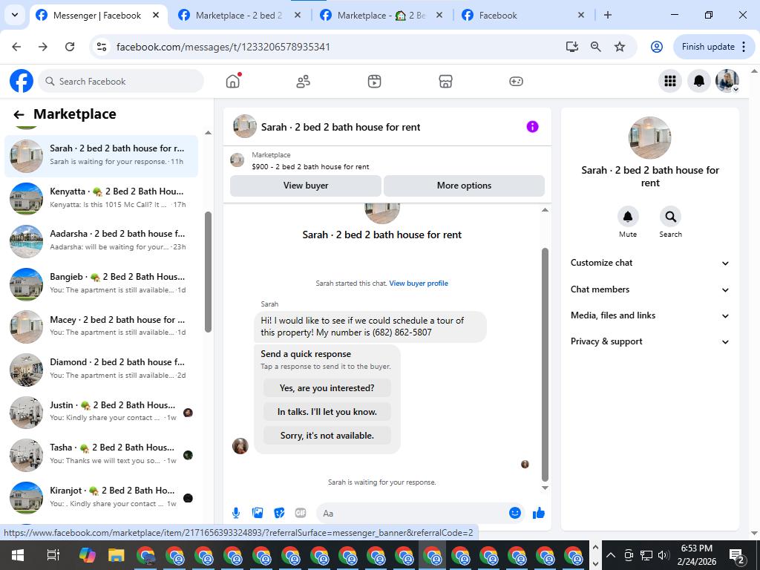
Task: Expand the Chat members section
Action: click(x=649, y=289)
